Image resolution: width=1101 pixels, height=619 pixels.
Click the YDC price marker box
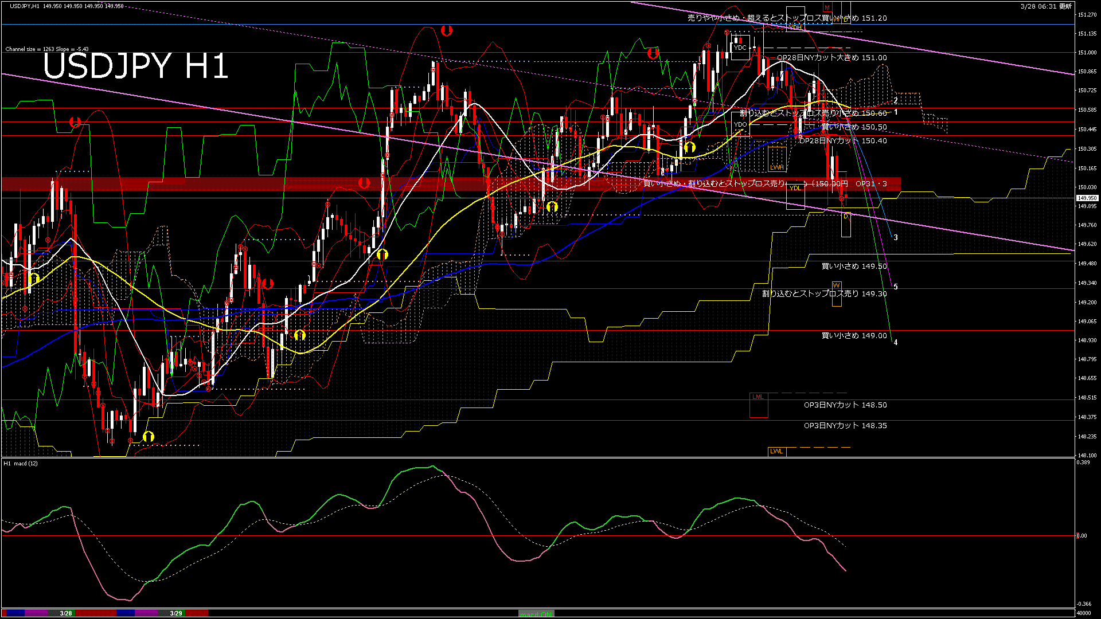pos(740,48)
